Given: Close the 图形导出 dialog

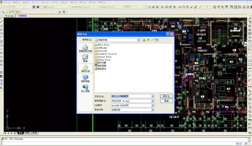Looking at the screenshot, I should pos(172,34).
